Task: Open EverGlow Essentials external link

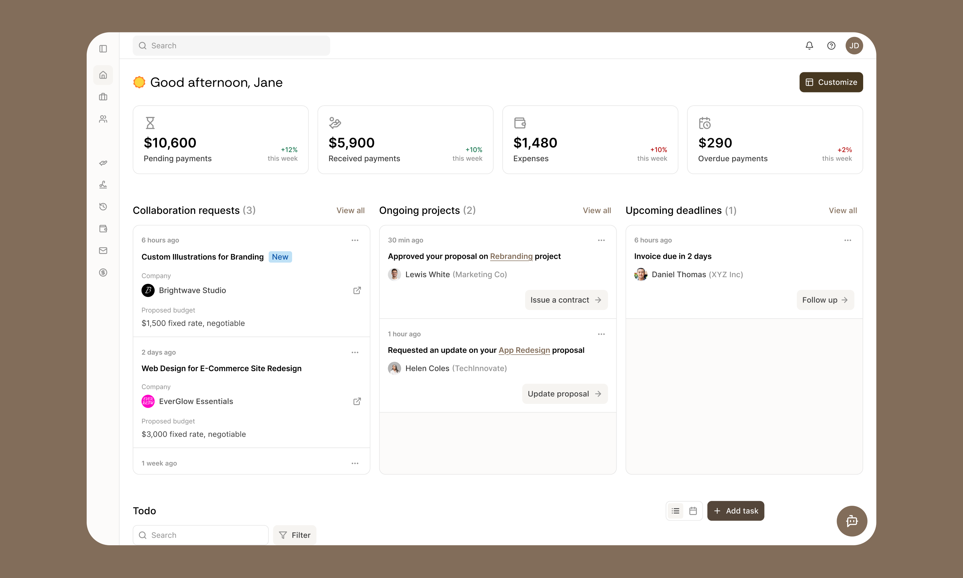Action: (x=357, y=401)
